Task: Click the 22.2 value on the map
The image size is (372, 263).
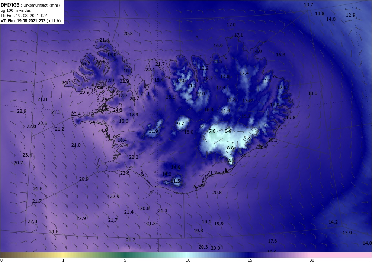Action: [x=134, y=157]
